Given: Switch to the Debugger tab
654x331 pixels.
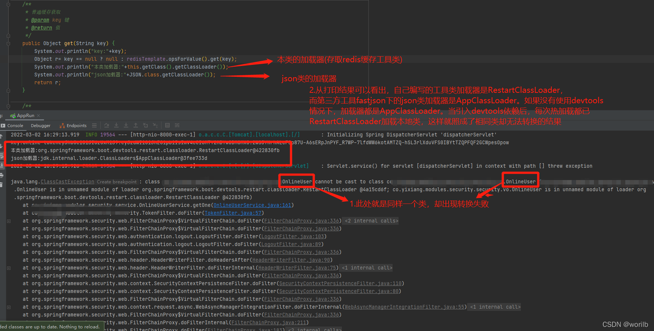Looking at the screenshot, I should click(x=41, y=126).
